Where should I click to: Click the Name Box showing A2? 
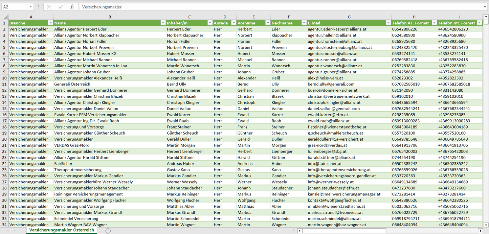tap(15, 7)
